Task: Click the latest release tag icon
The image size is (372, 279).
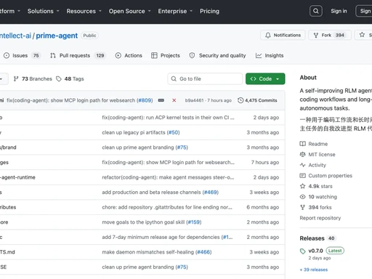Action: pyautogui.click(x=303, y=251)
